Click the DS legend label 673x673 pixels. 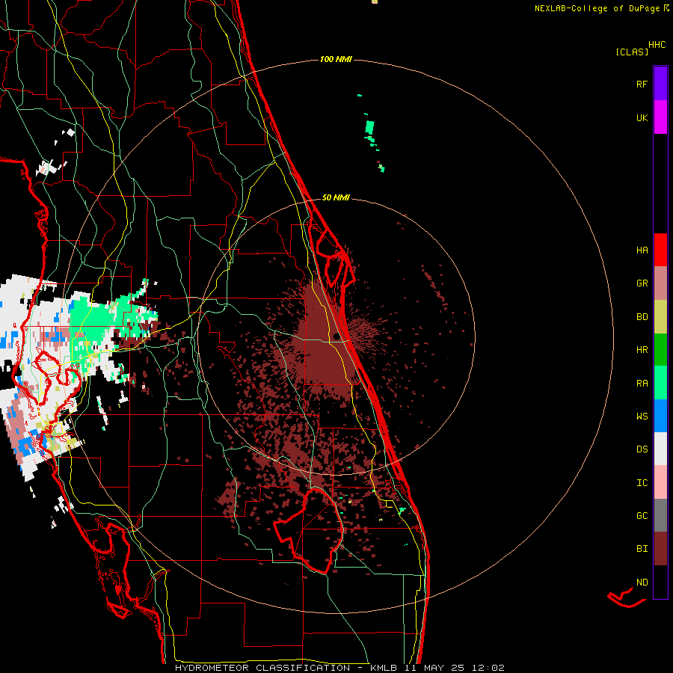(x=642, y=449)
